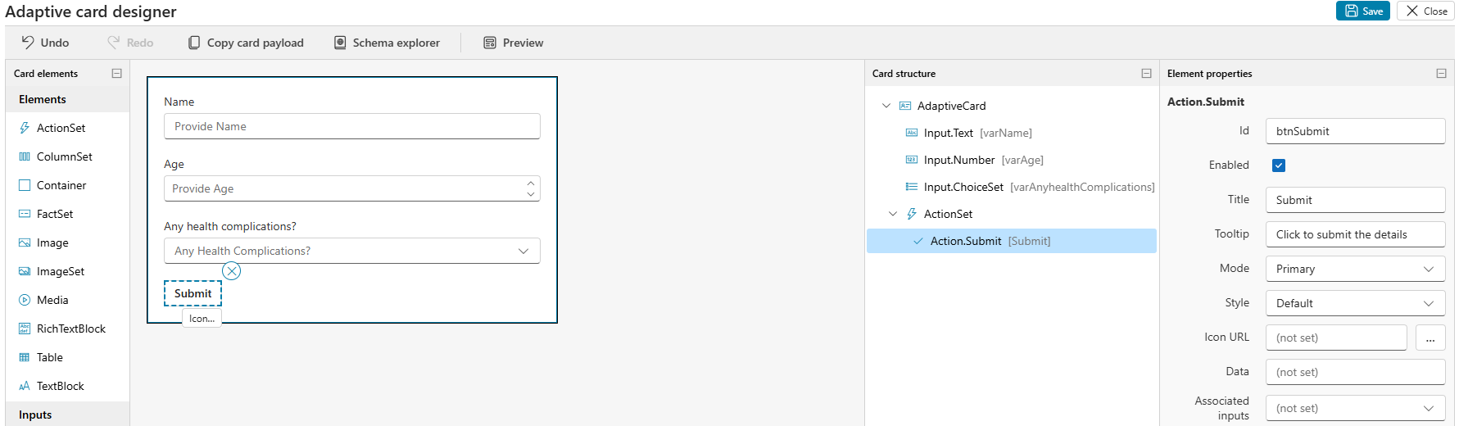The width and height of the screenshot is (1459, 426).
Task: Open card Preview
Action: tap(513, 43)
